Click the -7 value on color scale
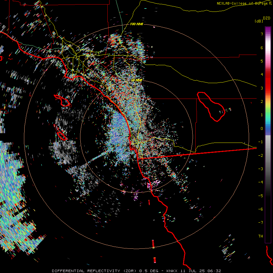The width and height of the screenshot is (273, 273). (261, 223)
